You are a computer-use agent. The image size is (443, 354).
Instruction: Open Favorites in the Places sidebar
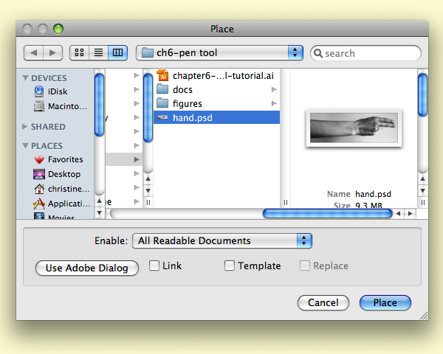point(65,159)
